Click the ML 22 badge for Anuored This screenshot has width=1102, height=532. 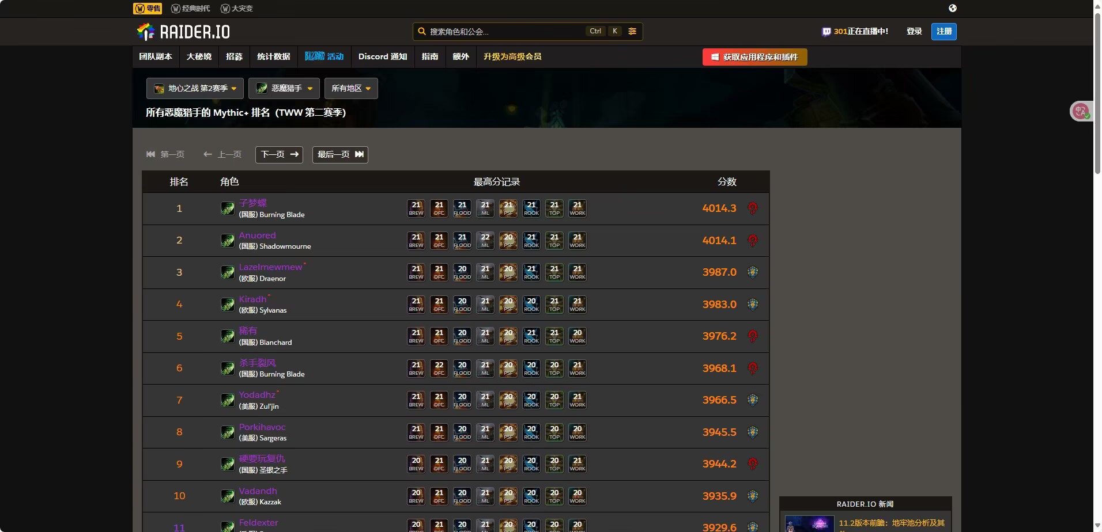(x=485, y=241)
